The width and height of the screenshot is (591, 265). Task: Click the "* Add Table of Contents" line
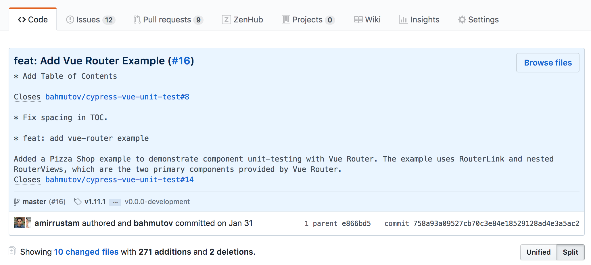click(x=66, y=76)
